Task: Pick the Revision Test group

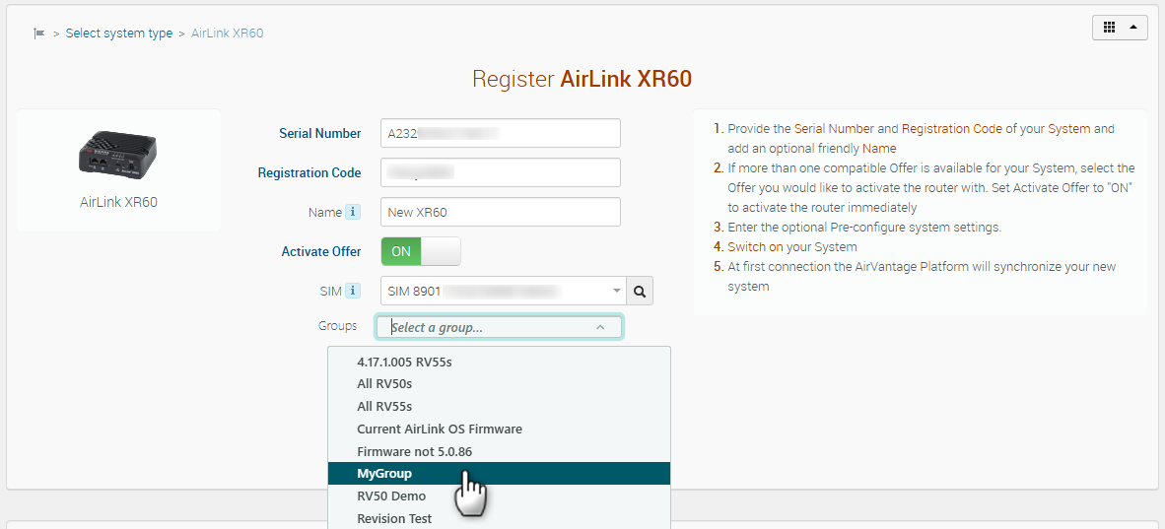Action: click(394, 519)
